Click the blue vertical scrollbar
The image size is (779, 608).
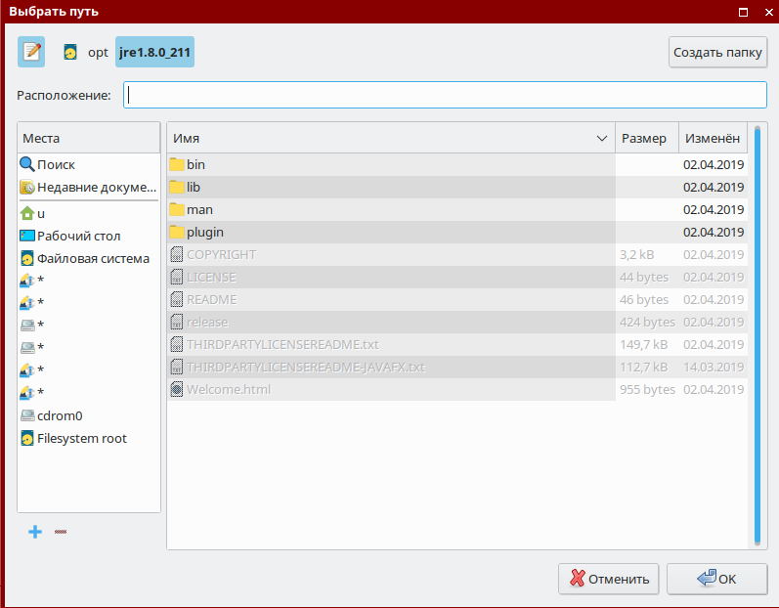(757, 332)
